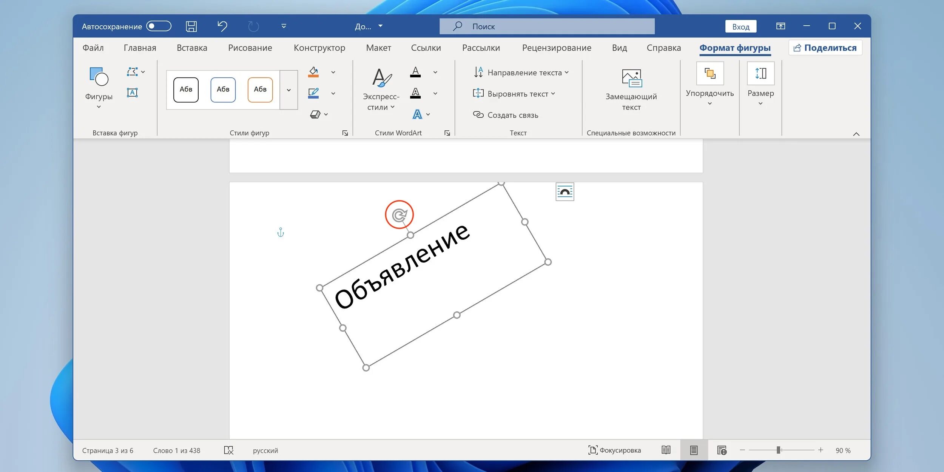This screenshot has width=944, height=472.
Task: Open the Shape Outline dropdown arrow
Action: click(x=333, y=93)
